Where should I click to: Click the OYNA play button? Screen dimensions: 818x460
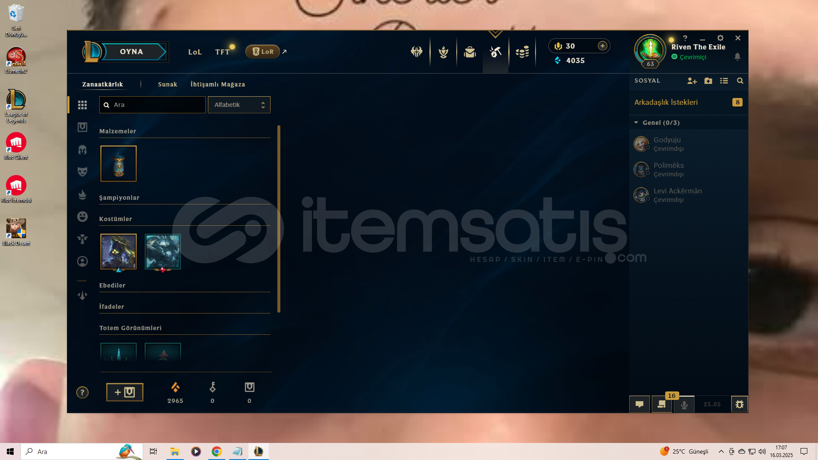(x=131, y=52)
